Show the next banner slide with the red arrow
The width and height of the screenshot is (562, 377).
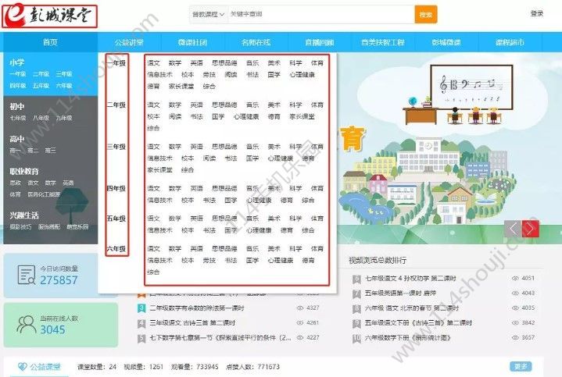tap(531, 229)
